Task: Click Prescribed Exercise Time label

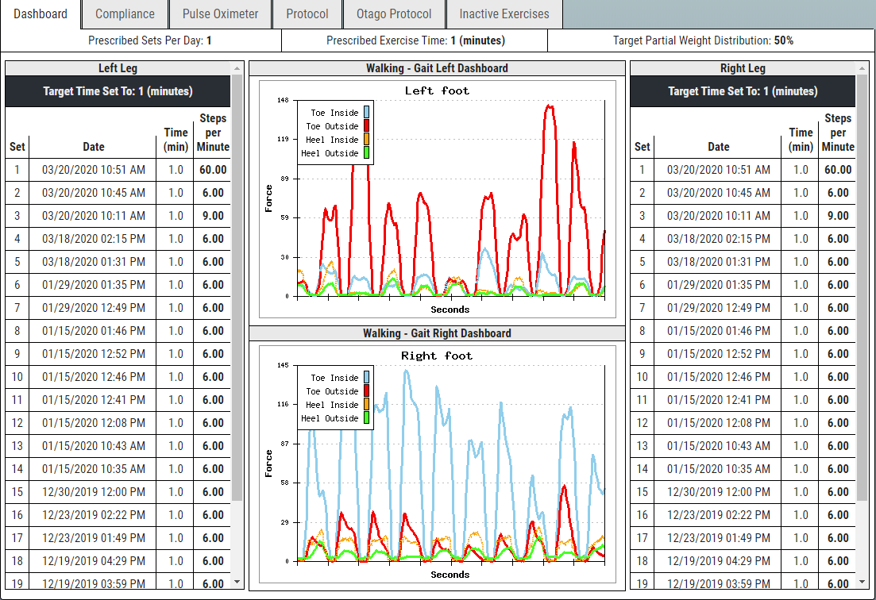Action: [x=415, y=40]
